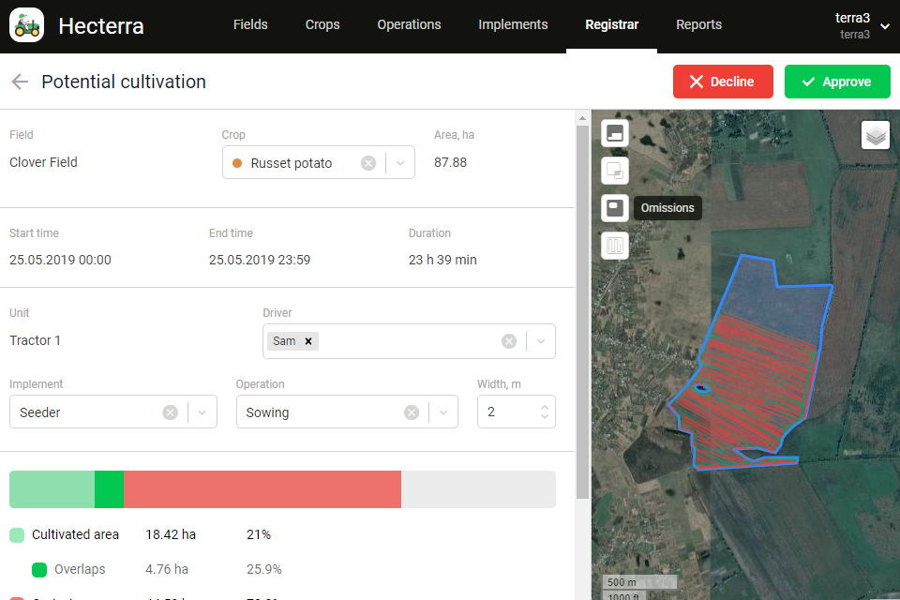This screenshot has height=600, width=900.
Task: Click the top cultivated area map icon
Action: click(615, 133)
